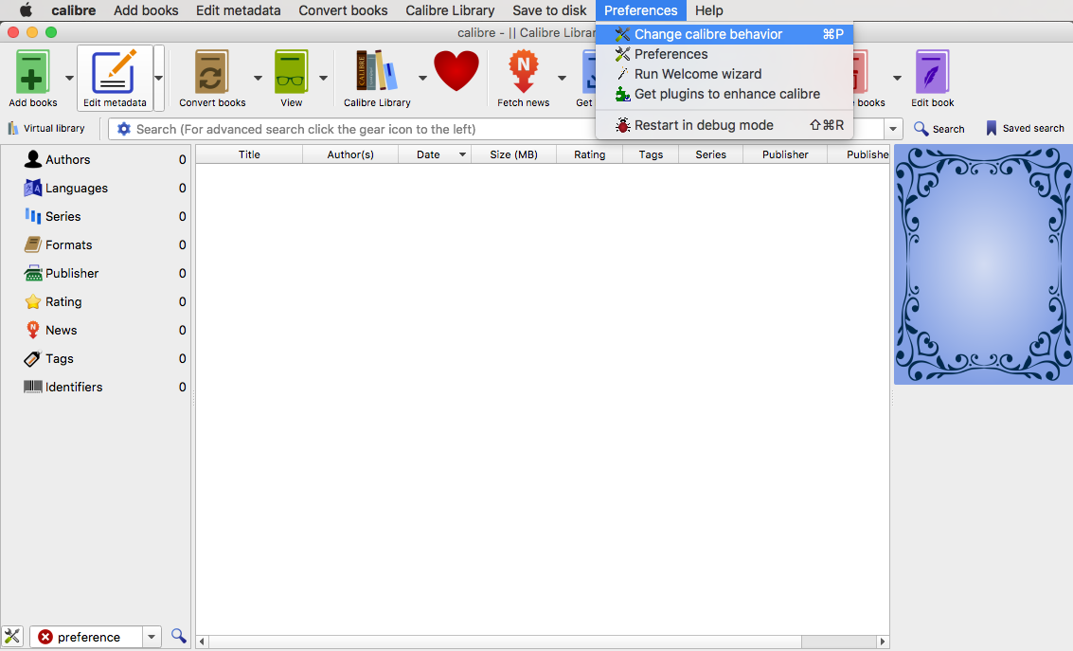The height and width of the screenshot is (651, 1073).
Task: Open the View button dropdown arrow
Action: pos(323,78)
